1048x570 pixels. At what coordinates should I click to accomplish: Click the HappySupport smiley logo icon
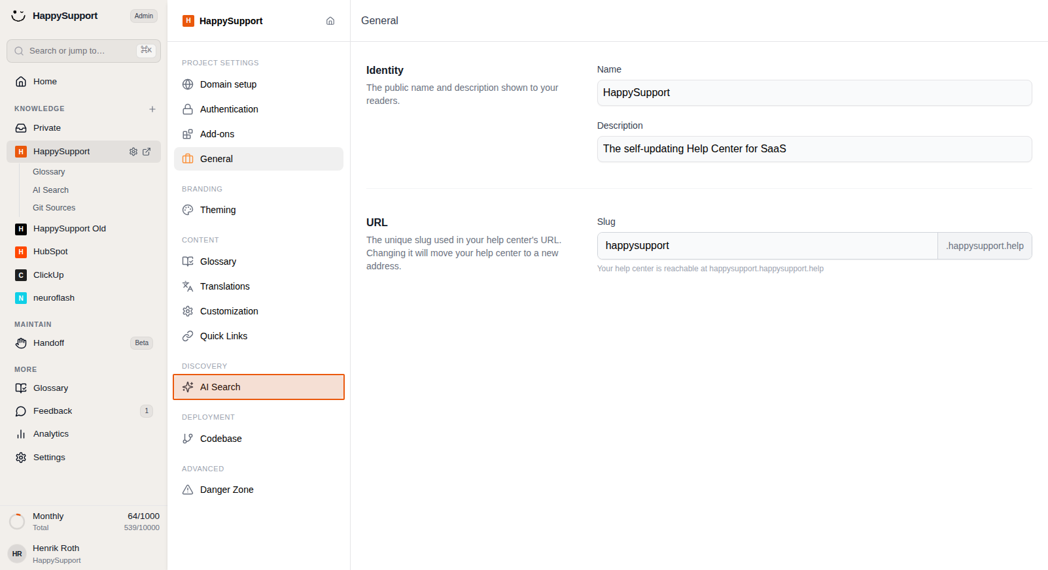point(18,16)
